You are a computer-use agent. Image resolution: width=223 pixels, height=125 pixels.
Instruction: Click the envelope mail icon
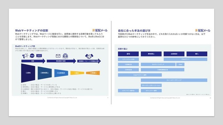click(58, 56)
